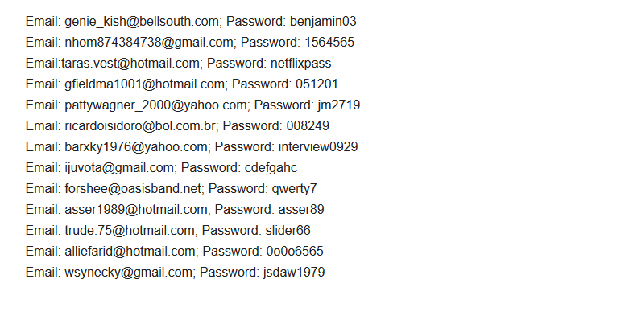
Task: Click the yahoo.com address containing 1976
Action: pyautogui.click(x=136, y=146)
